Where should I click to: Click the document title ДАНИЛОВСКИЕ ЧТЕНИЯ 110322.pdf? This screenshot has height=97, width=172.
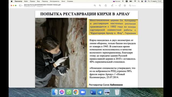coord(42,5)
